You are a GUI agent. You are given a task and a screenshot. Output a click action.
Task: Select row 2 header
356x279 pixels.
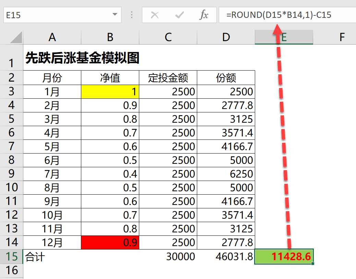point(11,77)
